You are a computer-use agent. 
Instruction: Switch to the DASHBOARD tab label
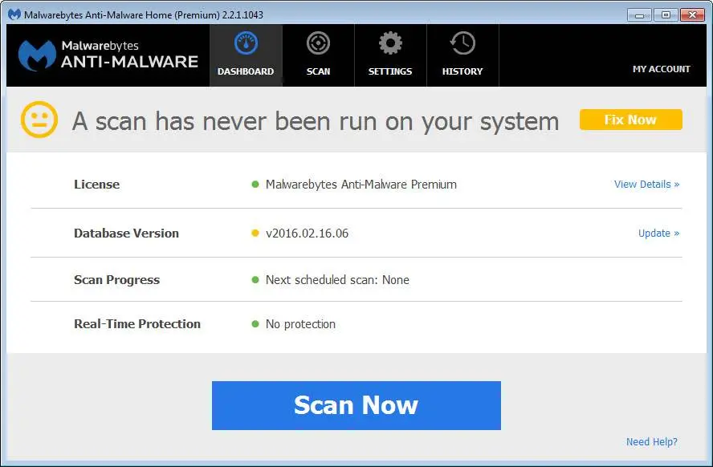point(246,71)
